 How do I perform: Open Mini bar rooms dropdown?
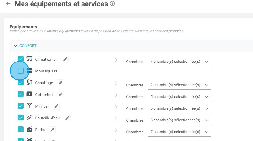pyautogui.click(x=180, y=108)
